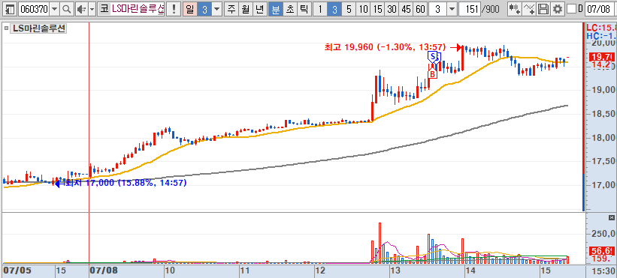Click the bar count field showing 151
The width and height of the screenshot is (617, 278).
click(470, 9)
